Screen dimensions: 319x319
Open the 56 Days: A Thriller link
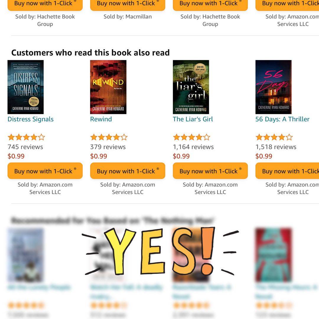(282, 119)
